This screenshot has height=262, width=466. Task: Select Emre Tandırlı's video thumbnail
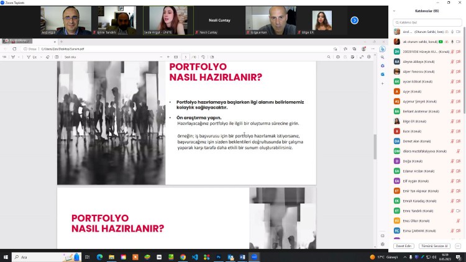click(117, 20)
